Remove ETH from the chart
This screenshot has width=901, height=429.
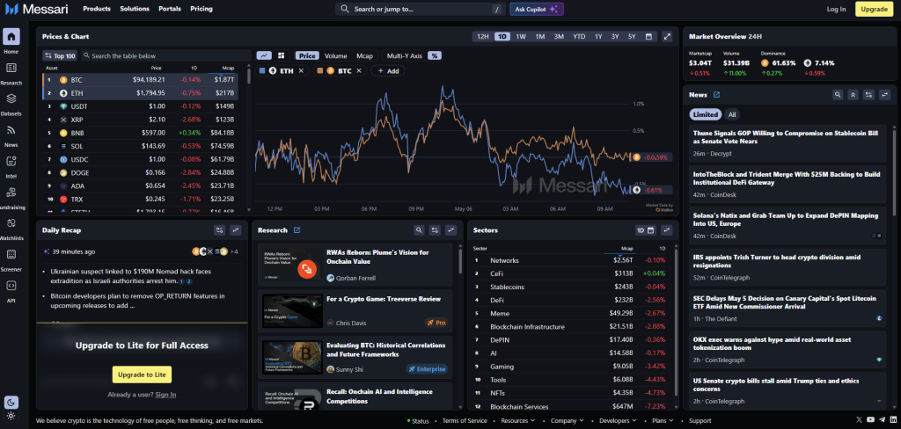tap(301, 70)
